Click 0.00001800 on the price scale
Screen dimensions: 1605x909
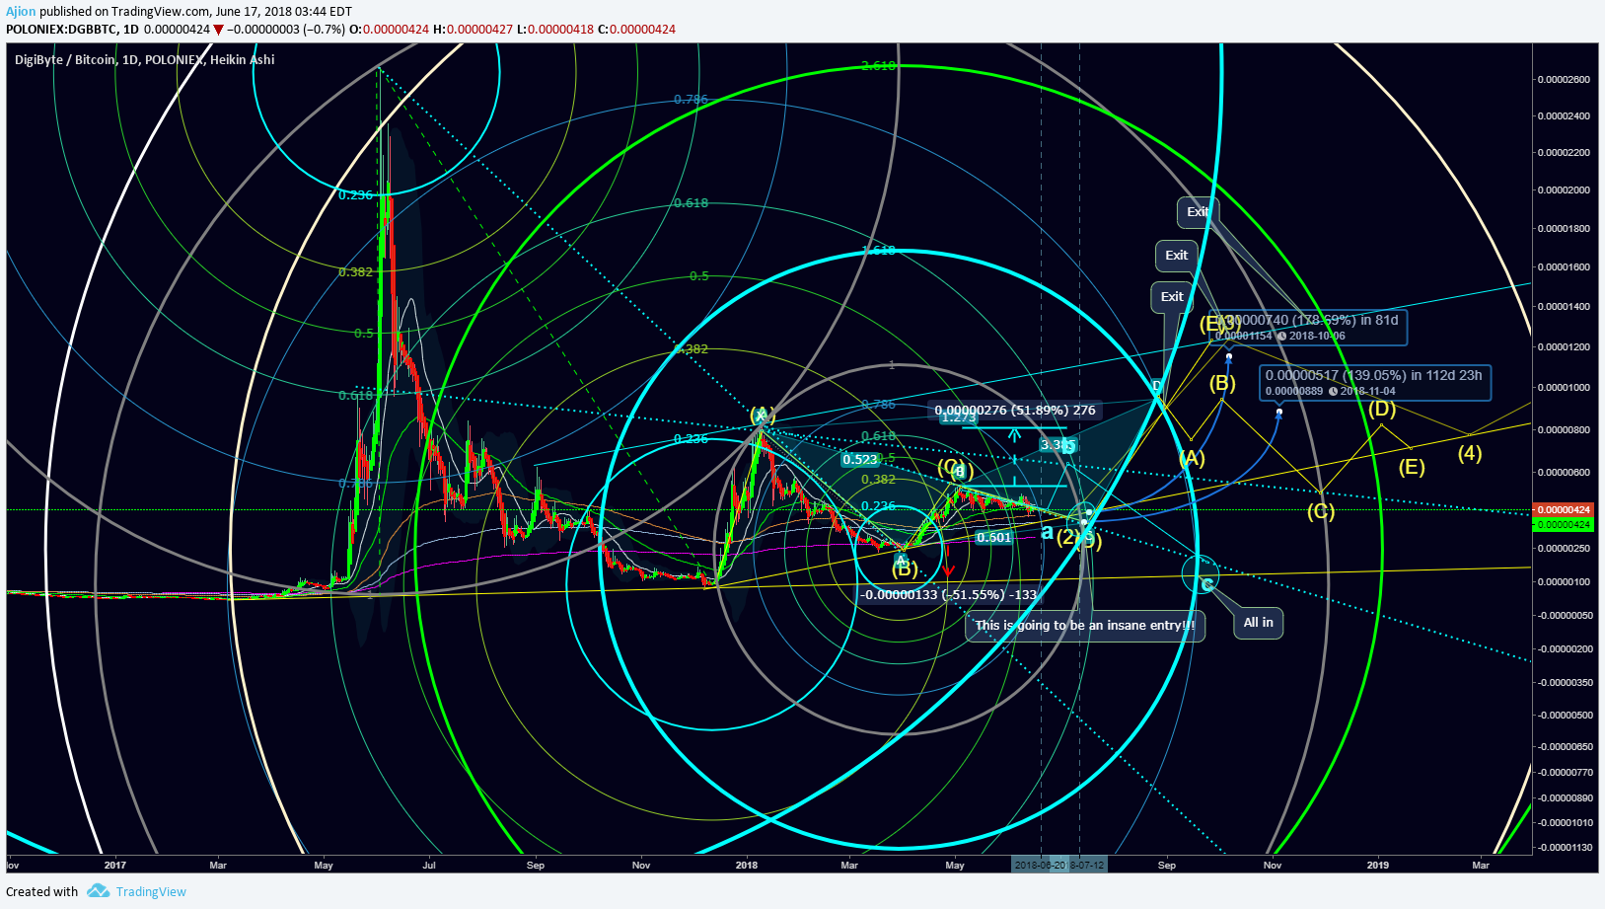[1564, 229]
